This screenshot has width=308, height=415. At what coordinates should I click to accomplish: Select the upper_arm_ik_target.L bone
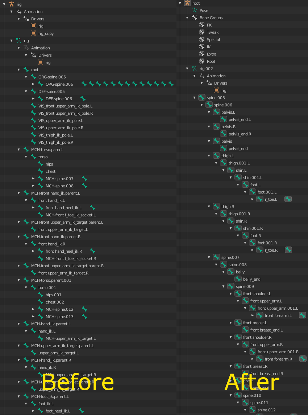[x=58, y=353]
